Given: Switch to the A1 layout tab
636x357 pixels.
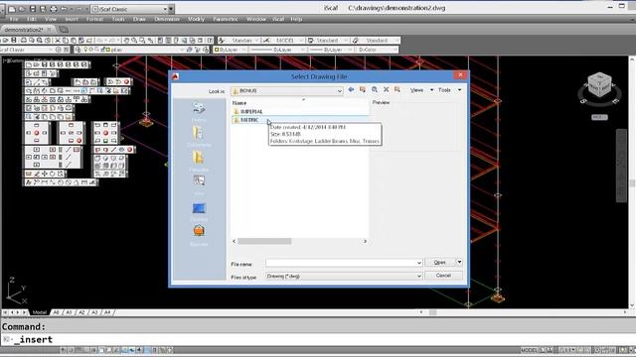Looking at the screenshot, I should (69, 312).
